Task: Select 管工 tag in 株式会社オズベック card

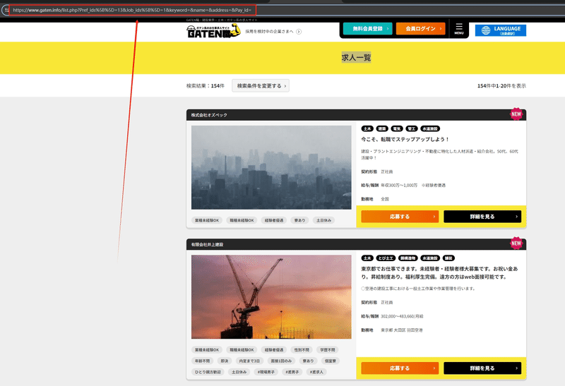Action: point(412,128)
